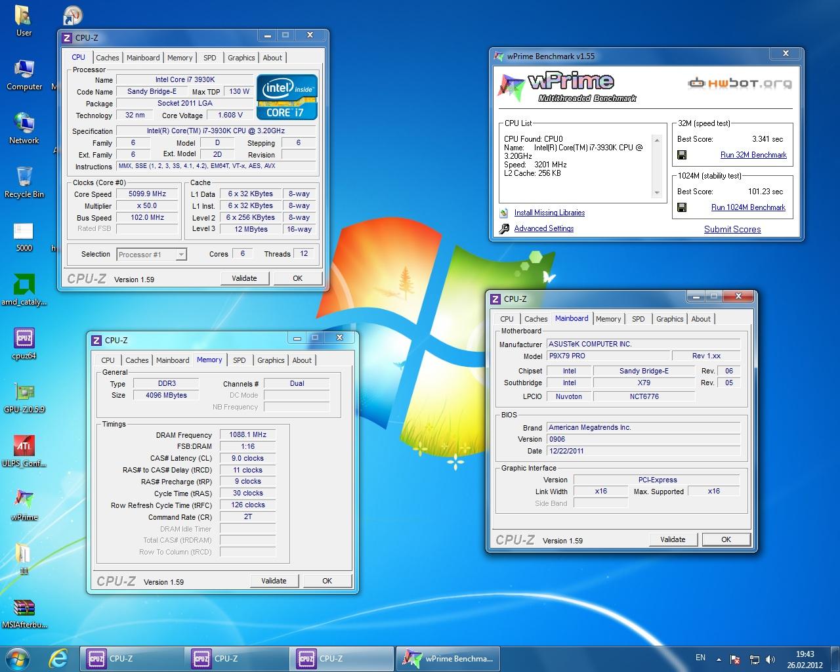Viewport: 840px width, 672px height.
Task: Click the first CPU-Z taskbar button
Action: click(x=131, y=658)
